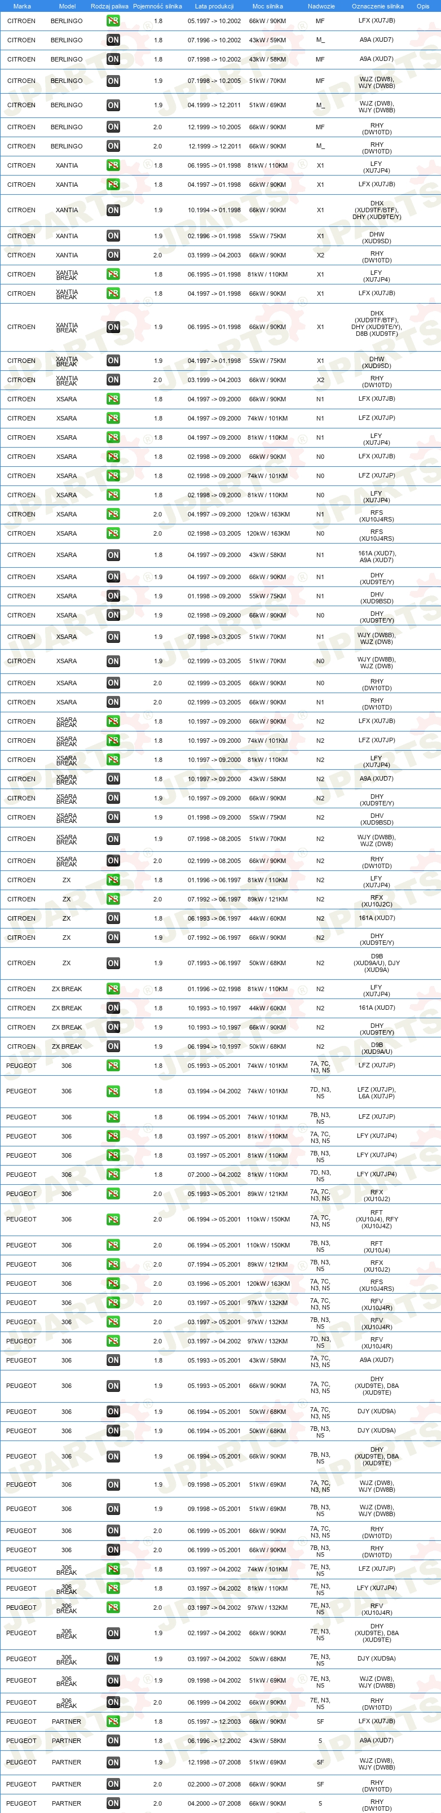Click PB icon in 306 Break RFV row
Image resolution: width=441 pixels, height=1813 pixels.
pos(113,1608)
